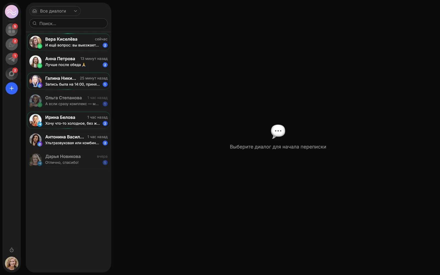Open the user profile avatar at sidebar bottom

(12, 263)
